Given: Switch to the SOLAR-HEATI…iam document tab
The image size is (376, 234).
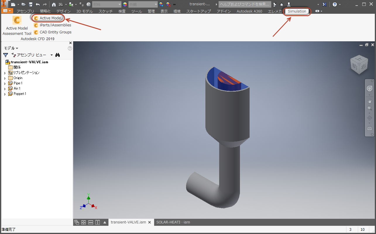Looking at the screenshot, I should (x=173, y=222).
